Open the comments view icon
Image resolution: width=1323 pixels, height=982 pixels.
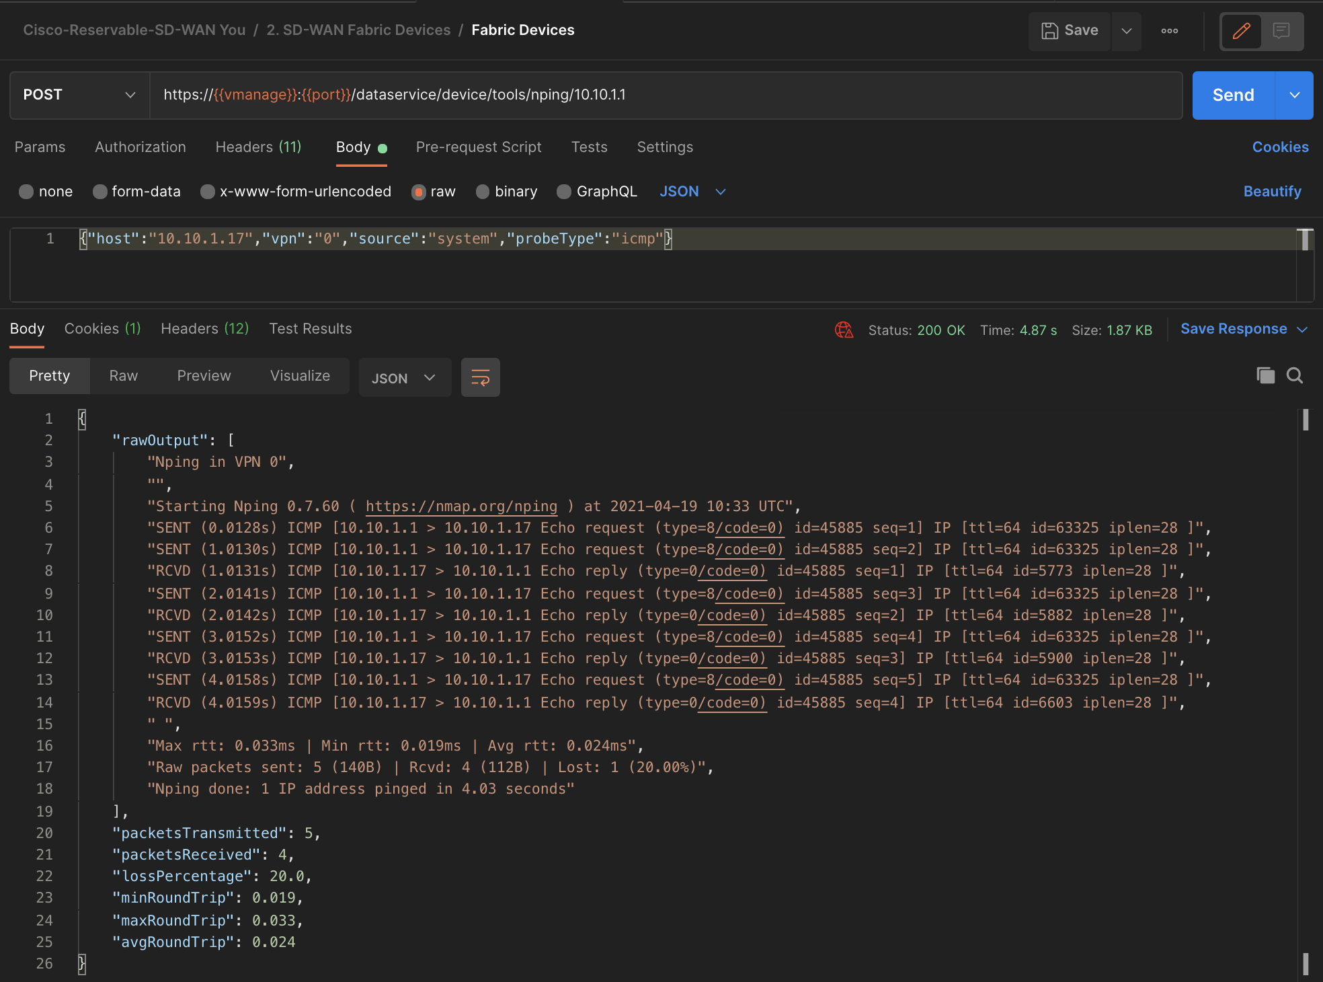click(x=1281, y=31)
